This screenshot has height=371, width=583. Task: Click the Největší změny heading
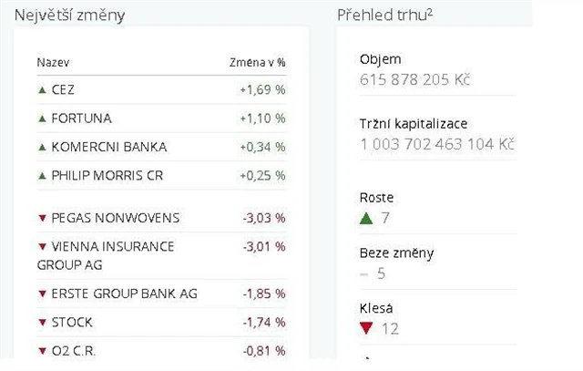coord(69,15)
